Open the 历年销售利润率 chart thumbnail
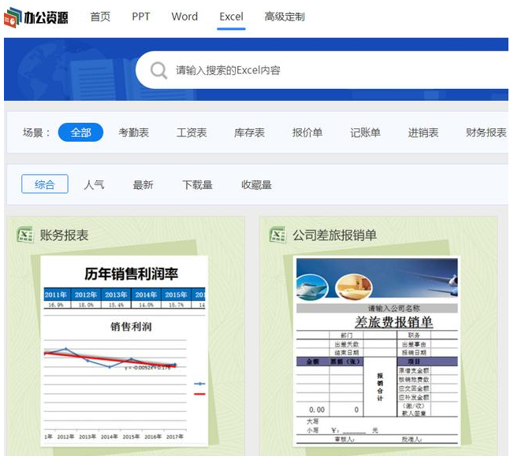This screenshot has height=456, width=510. click(x=124, y=351)
